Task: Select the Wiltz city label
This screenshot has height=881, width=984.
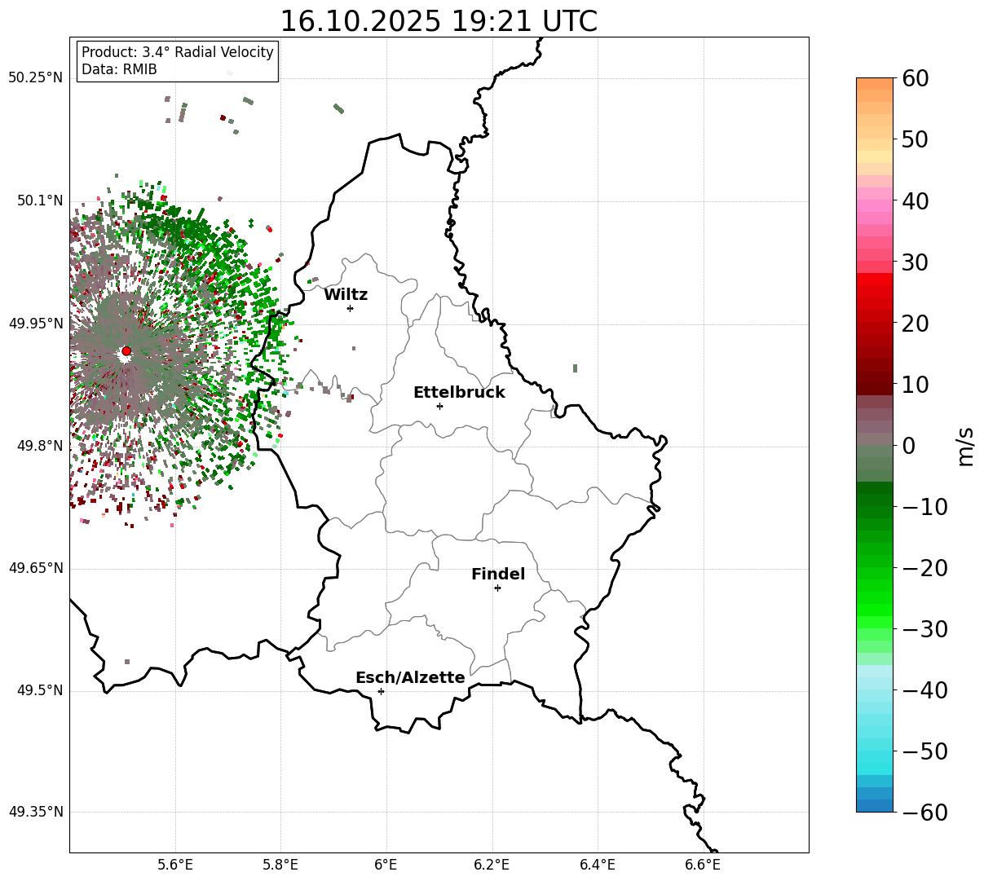Action: tap(346, 295)
